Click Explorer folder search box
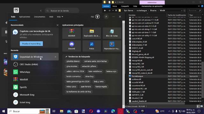This screenshot has height=114, width=204. [195, 10]
